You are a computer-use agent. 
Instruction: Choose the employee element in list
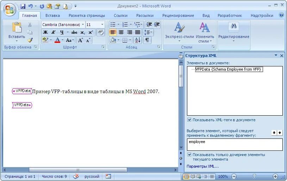click(197, 142)
